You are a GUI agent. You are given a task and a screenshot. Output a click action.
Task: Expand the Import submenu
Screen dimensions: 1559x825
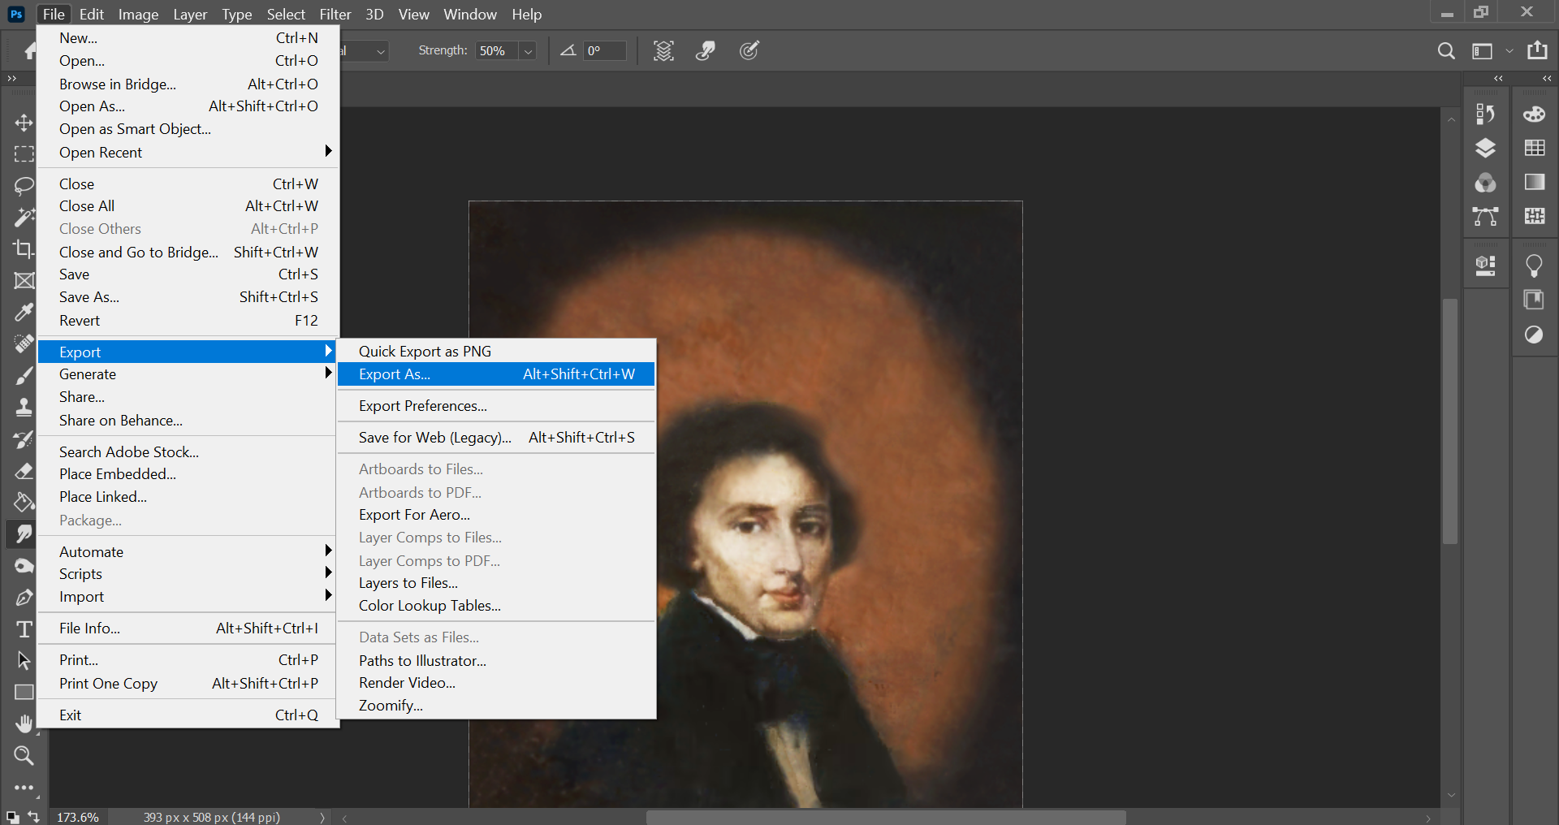point(188,597)
